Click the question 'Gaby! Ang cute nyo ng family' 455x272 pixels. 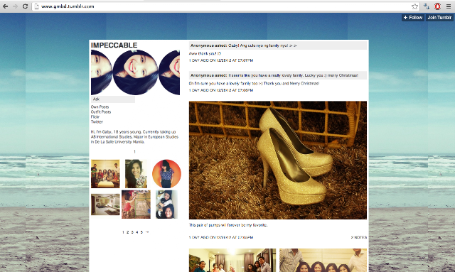[x=262, y=45]
